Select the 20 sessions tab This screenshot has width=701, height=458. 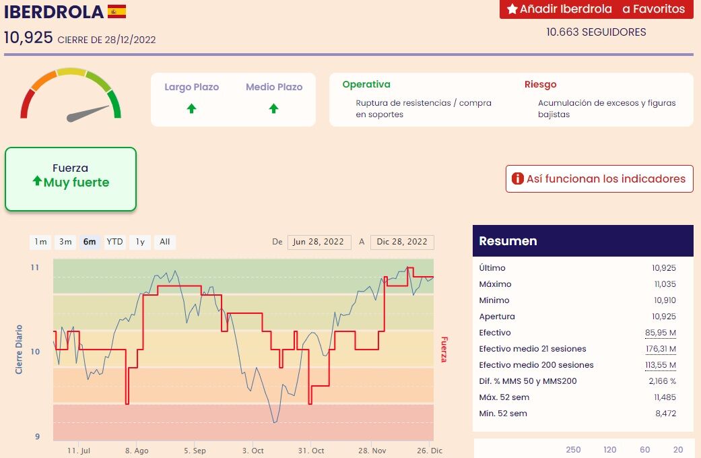[x=677, y=449]
